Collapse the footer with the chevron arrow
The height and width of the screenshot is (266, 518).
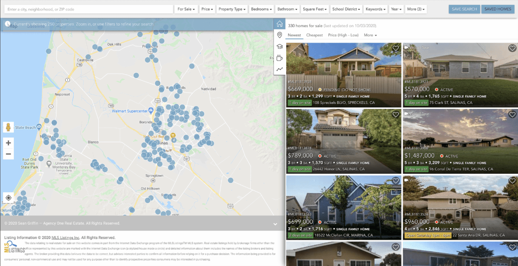pyautogui.click(x=275, y=224)
